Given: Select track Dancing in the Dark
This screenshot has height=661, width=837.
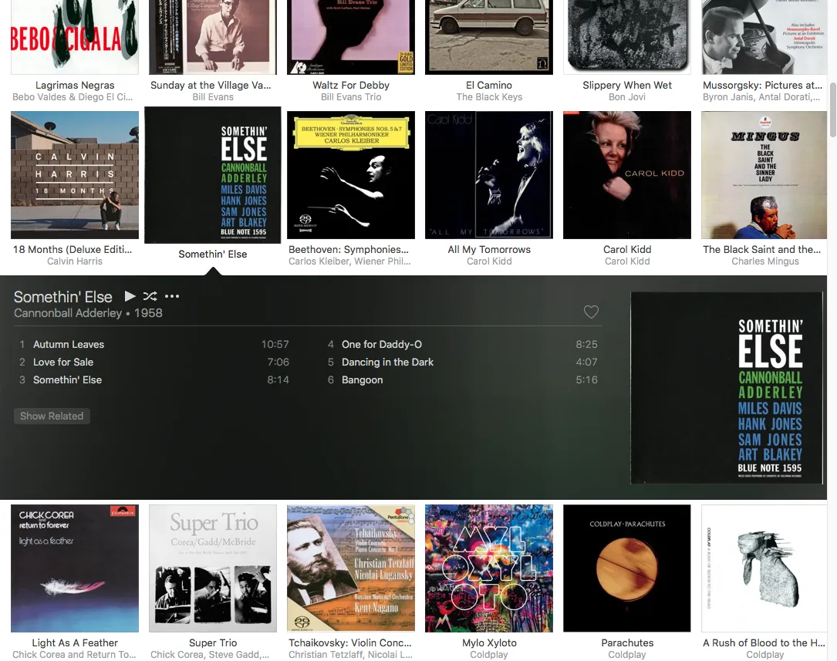Looking at the screenshot, I should click(x=462, y=363).
